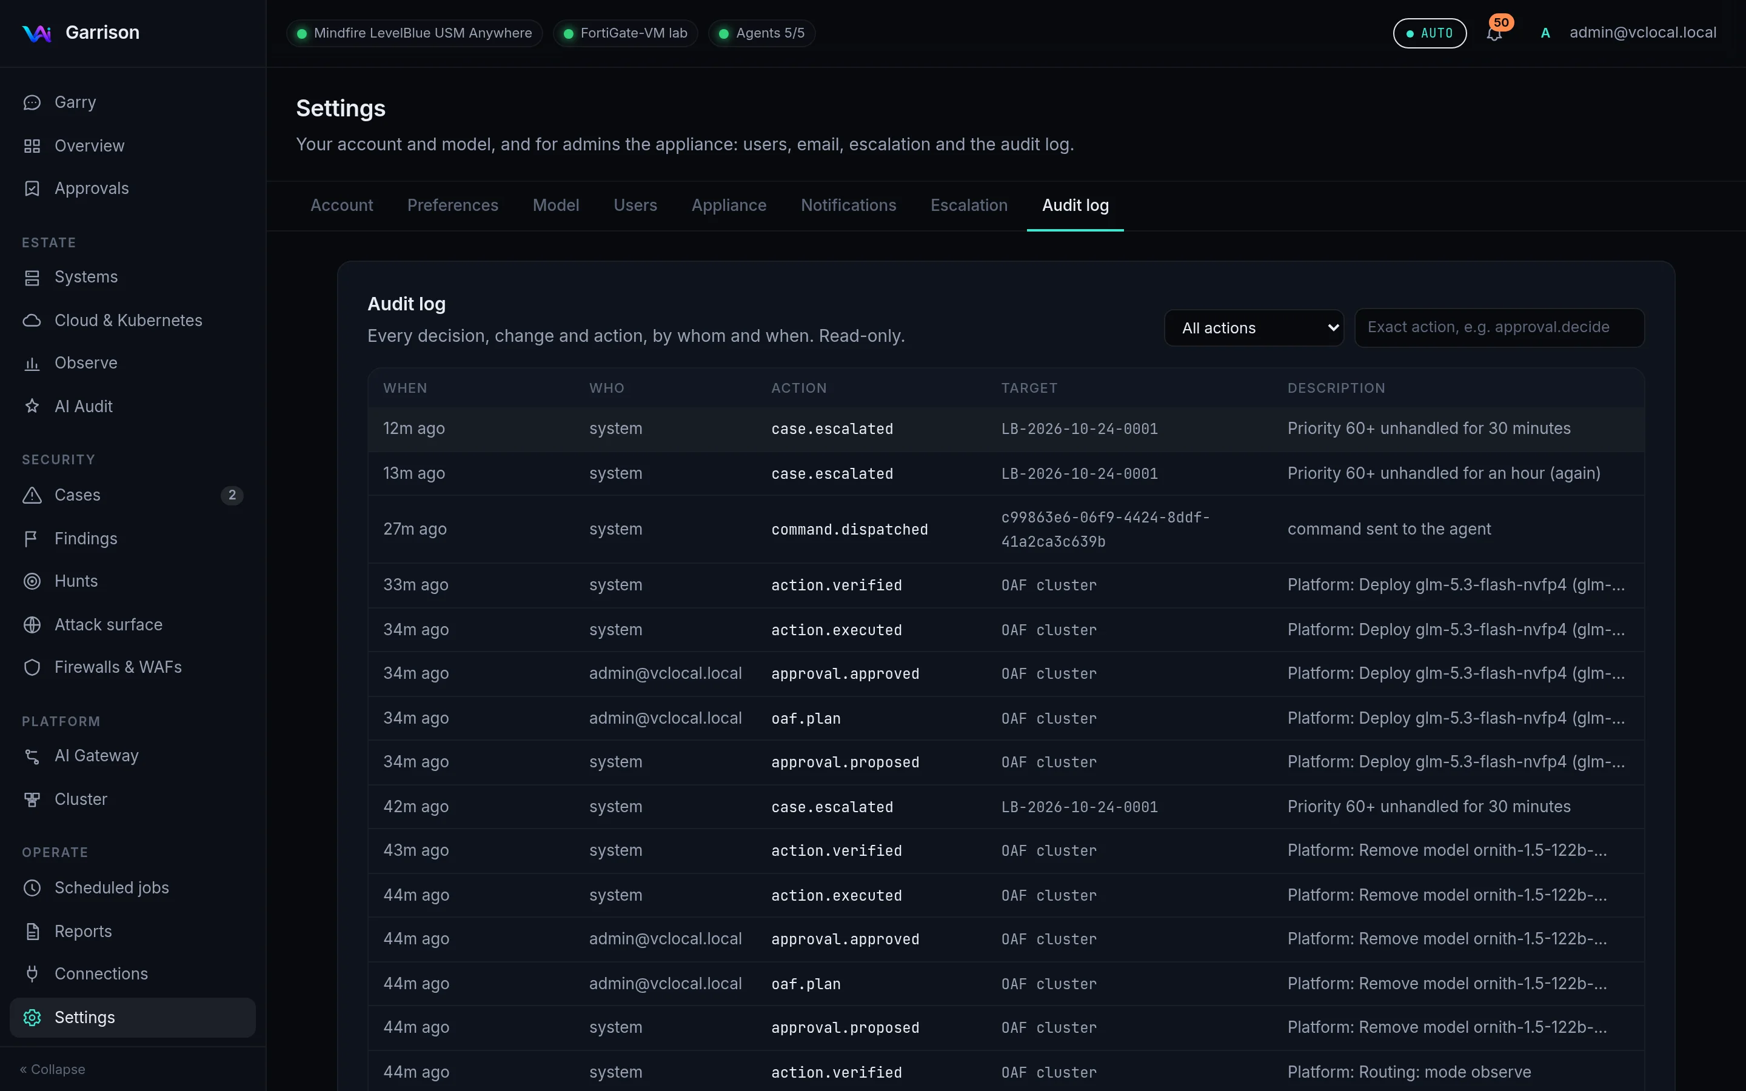Viewport: 1746px width, 1091px height.
Task: Click 'Priority 60+ unhandled for an hour (again)'
Action: (x=1443, y=473)
